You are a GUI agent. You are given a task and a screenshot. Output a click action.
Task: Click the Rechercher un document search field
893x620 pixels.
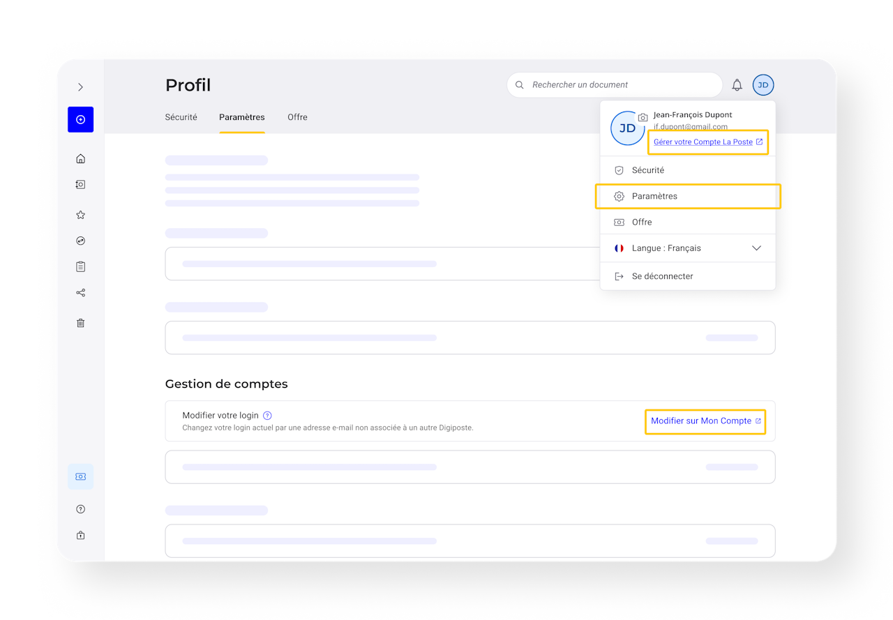pyautogui.click(x=615, y=85)
